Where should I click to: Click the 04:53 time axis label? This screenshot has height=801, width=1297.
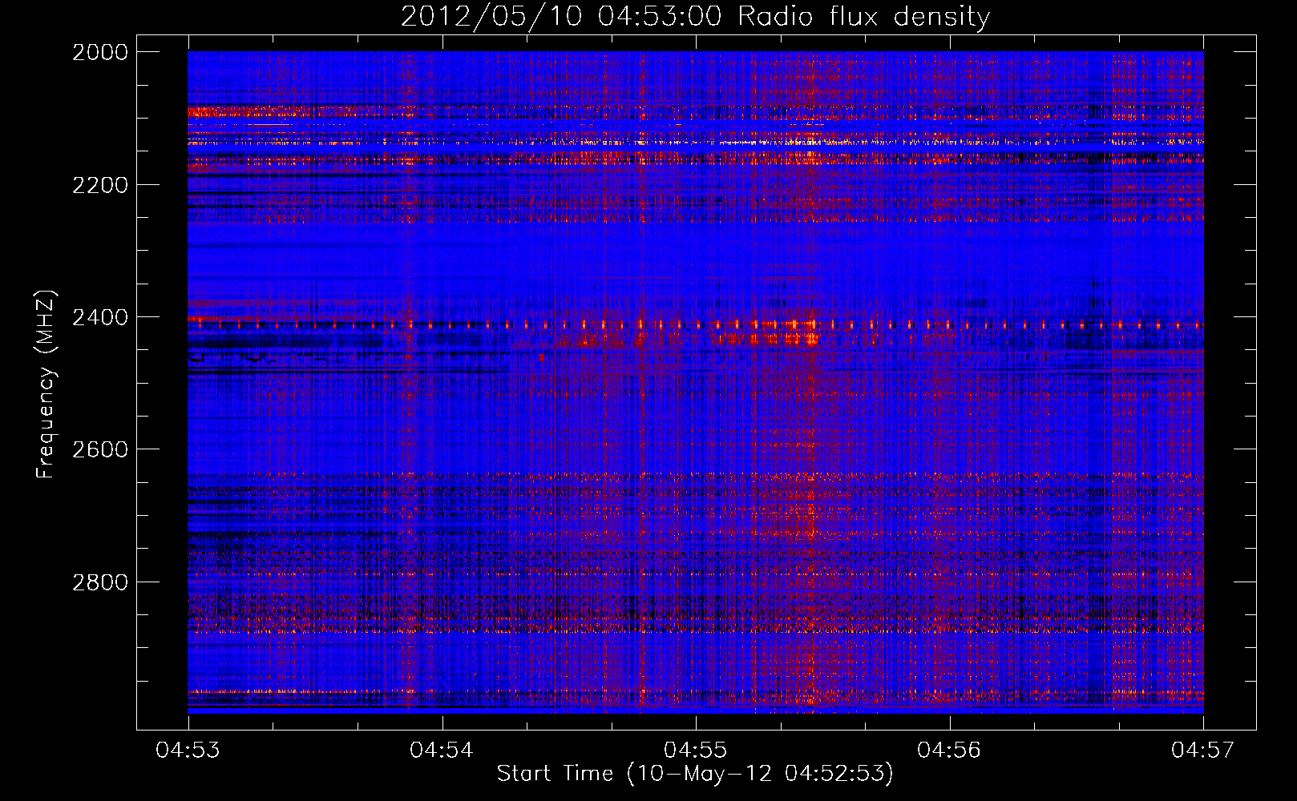[188, 751]
